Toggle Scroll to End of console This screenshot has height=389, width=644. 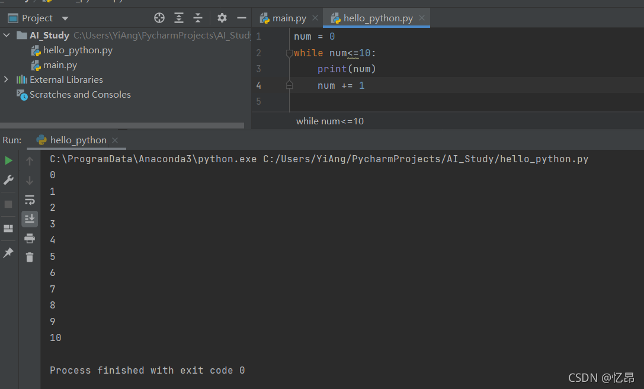[x=30, y=218]
